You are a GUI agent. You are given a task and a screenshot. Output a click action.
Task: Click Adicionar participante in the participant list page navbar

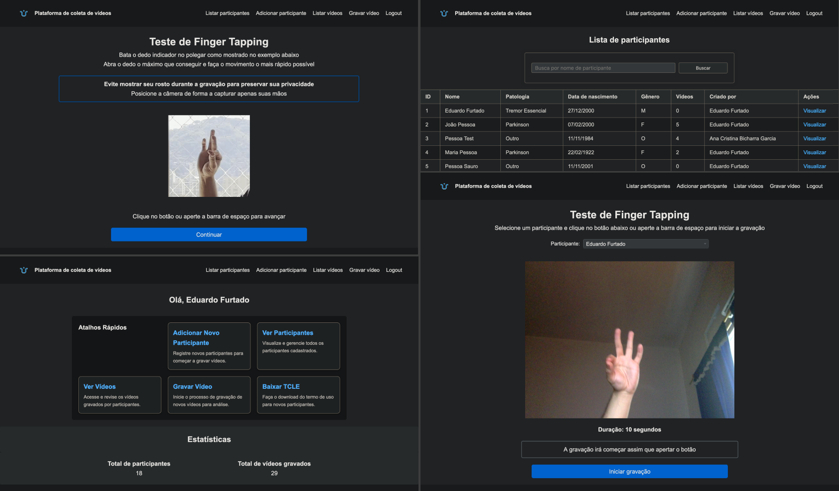click(x=702, y=13)
